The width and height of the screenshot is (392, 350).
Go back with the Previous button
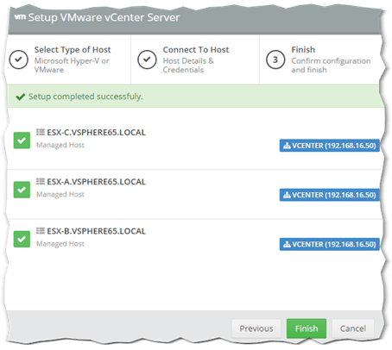click(x=256, y=328)
